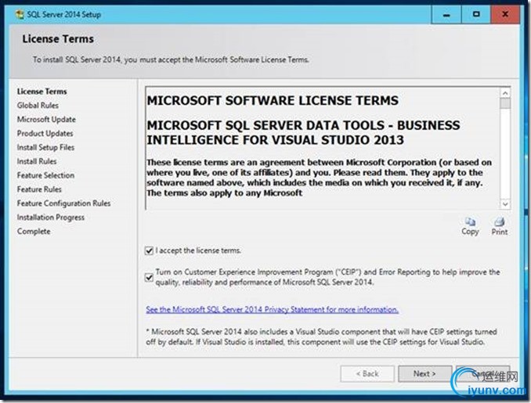The height and width of the screenshot is (403, 531).
Task: Toggle the CEIP and Error Reporting checkbox
Action: (x=149, y=278)
